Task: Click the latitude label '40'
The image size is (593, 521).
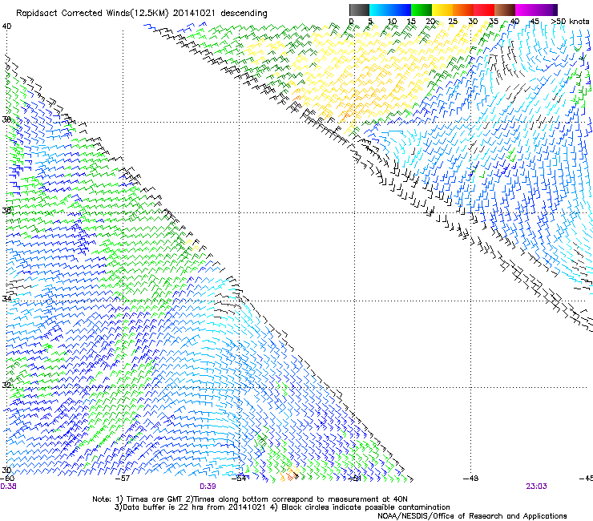Action: click(x=6, y=26)
